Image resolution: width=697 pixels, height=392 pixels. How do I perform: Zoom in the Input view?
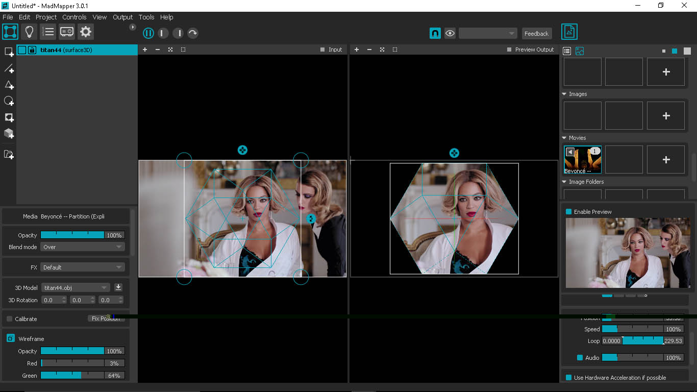coord(145,50)
